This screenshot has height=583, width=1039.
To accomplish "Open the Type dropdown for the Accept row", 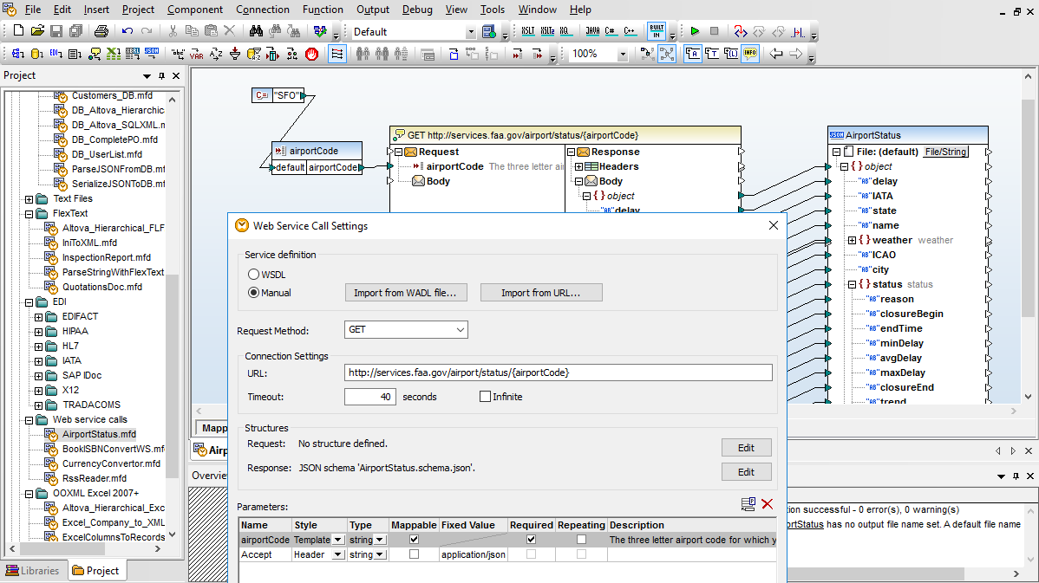I will 381,554.
